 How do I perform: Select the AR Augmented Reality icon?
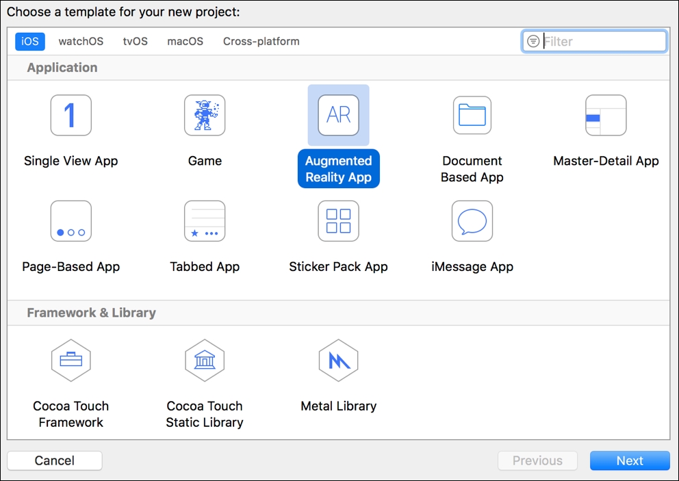click(339, 115)
